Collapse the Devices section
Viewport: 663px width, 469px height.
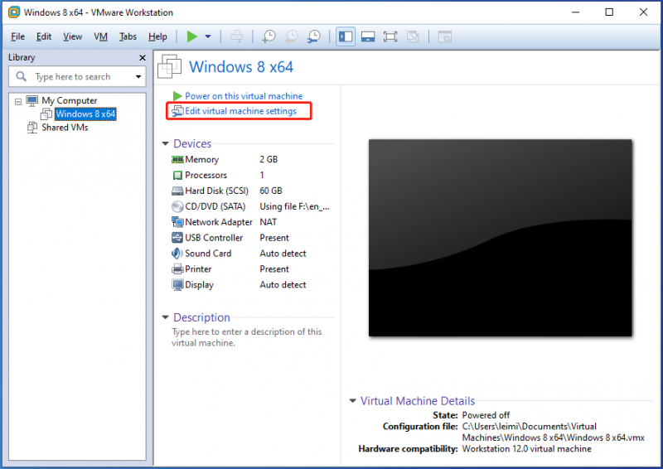tap(165, 144)
